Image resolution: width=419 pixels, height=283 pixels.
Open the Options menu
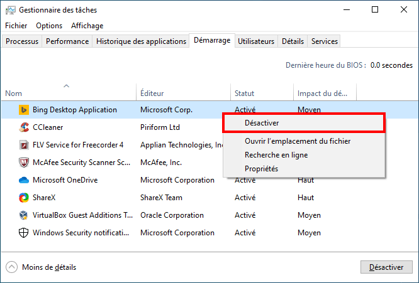pos(49,26)
